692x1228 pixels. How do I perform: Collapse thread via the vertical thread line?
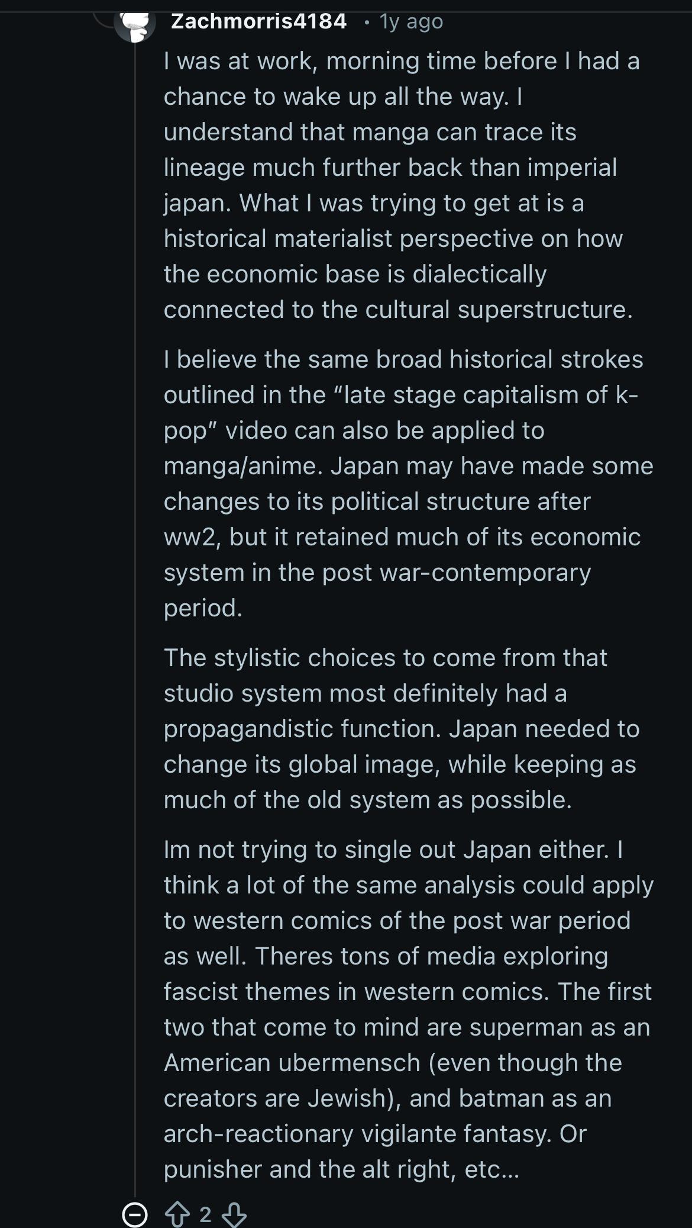click(135, 592)
